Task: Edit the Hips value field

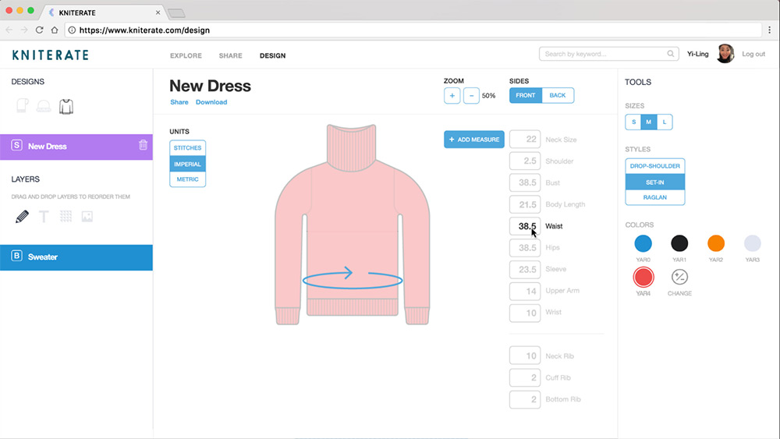Action: click(x=525, y=248)
